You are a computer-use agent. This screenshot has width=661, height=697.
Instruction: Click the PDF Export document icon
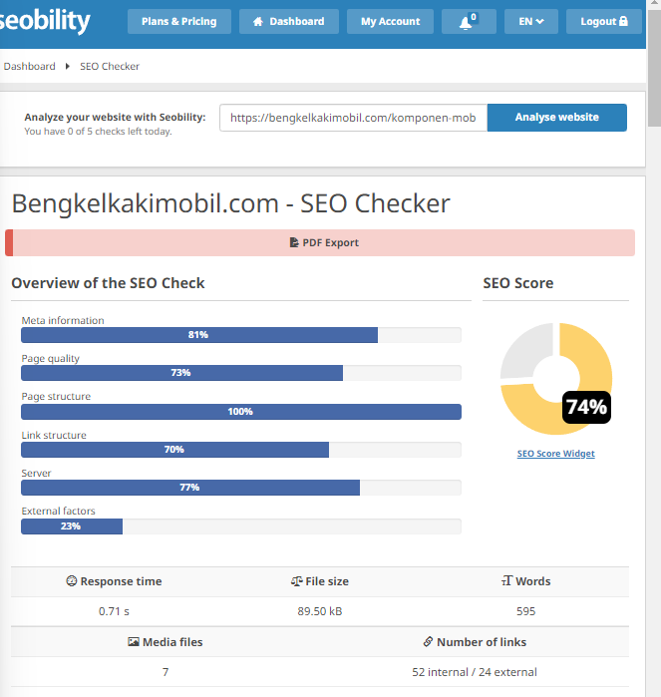tap(294, 242)
